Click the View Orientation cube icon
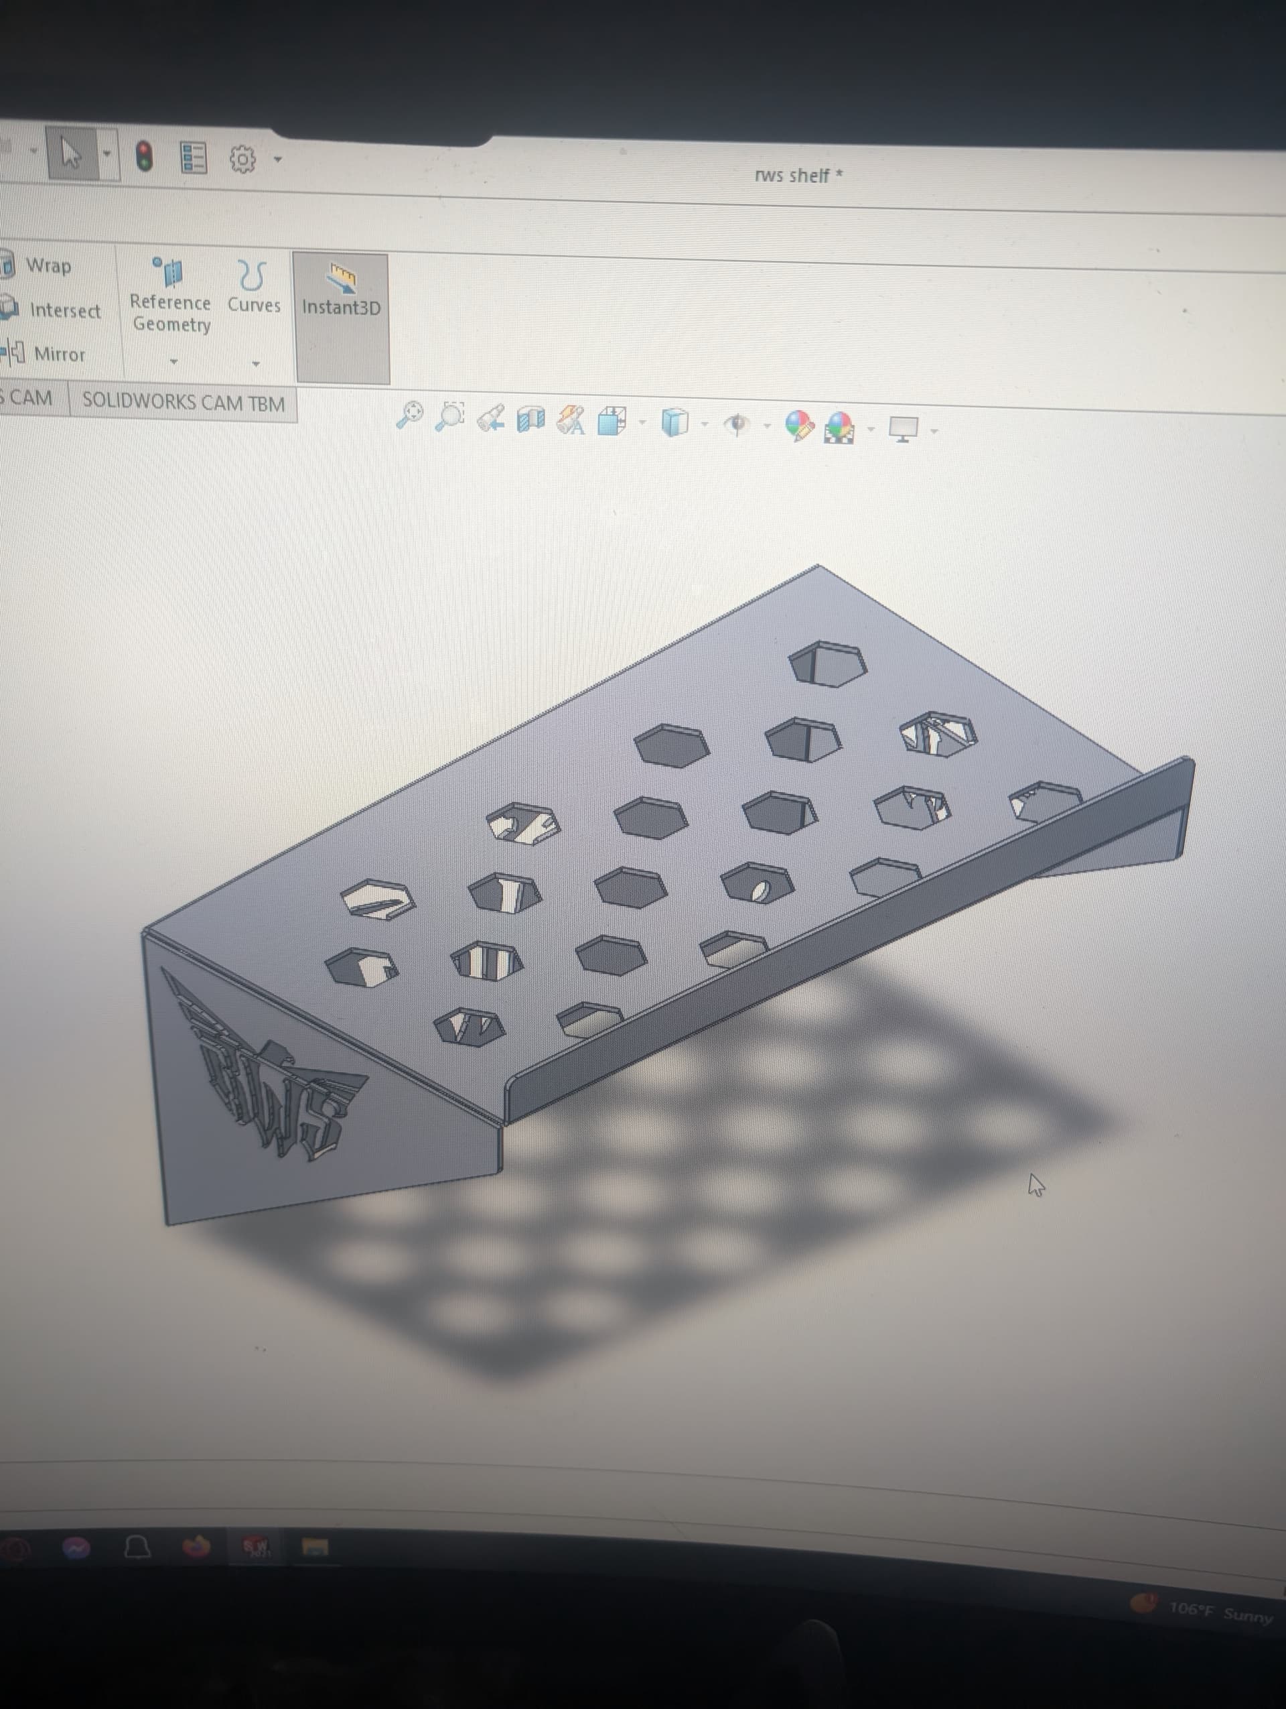 click(612, 422)
